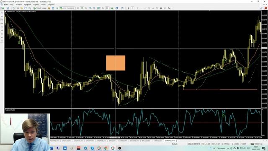Open a new chart from the toolbar
This screenshot has width=268, height=151.
(x=3, y=8)
